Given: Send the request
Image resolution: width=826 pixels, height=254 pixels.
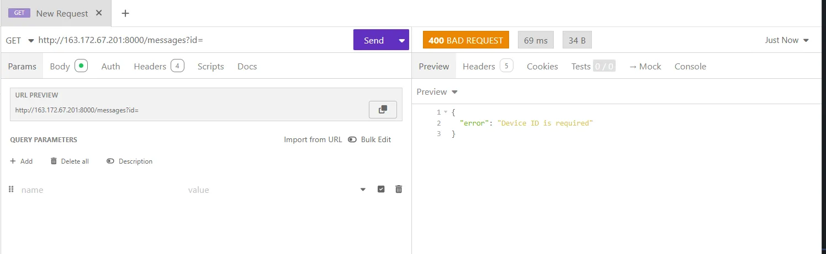Looking at the screenshot, I should coord(373,40).
